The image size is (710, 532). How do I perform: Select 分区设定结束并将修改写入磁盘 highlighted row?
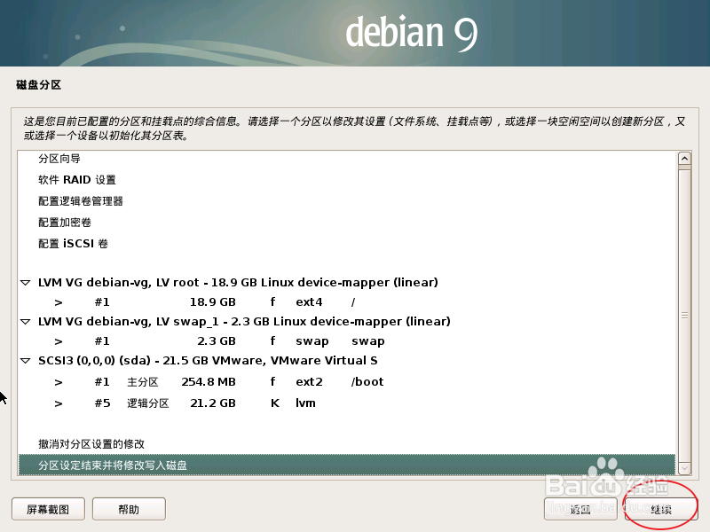tap(346, 465)
